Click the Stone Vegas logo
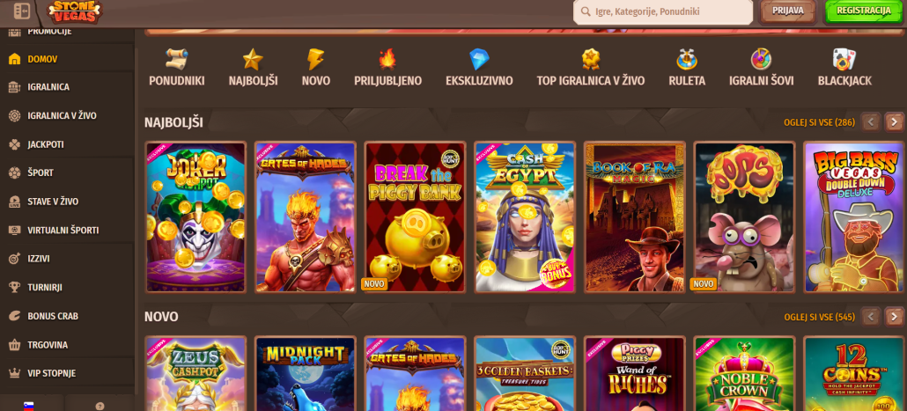The height and width of the screenshot is (411, 907). click(x=74, y=11)
